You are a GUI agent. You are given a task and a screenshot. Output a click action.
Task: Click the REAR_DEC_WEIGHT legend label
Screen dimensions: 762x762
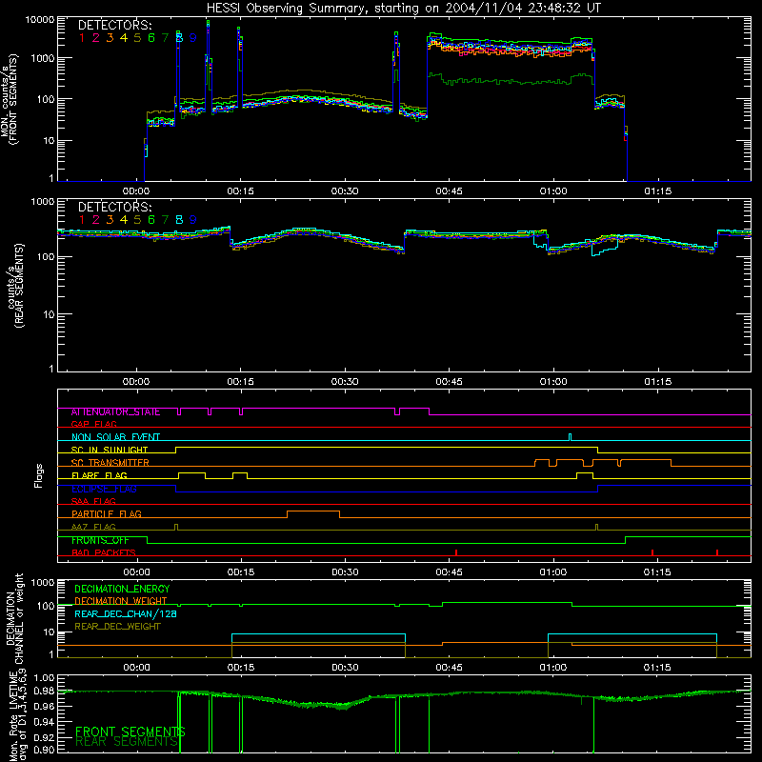[117, 627]
